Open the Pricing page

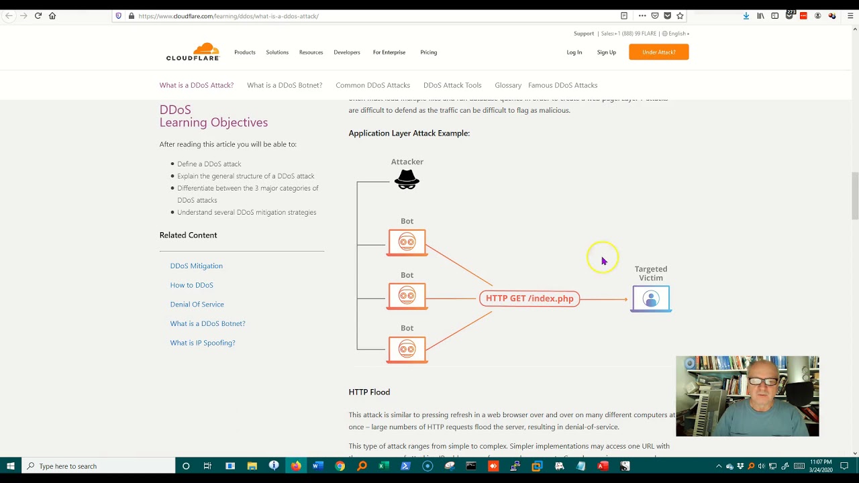click(x=428, y=52)
